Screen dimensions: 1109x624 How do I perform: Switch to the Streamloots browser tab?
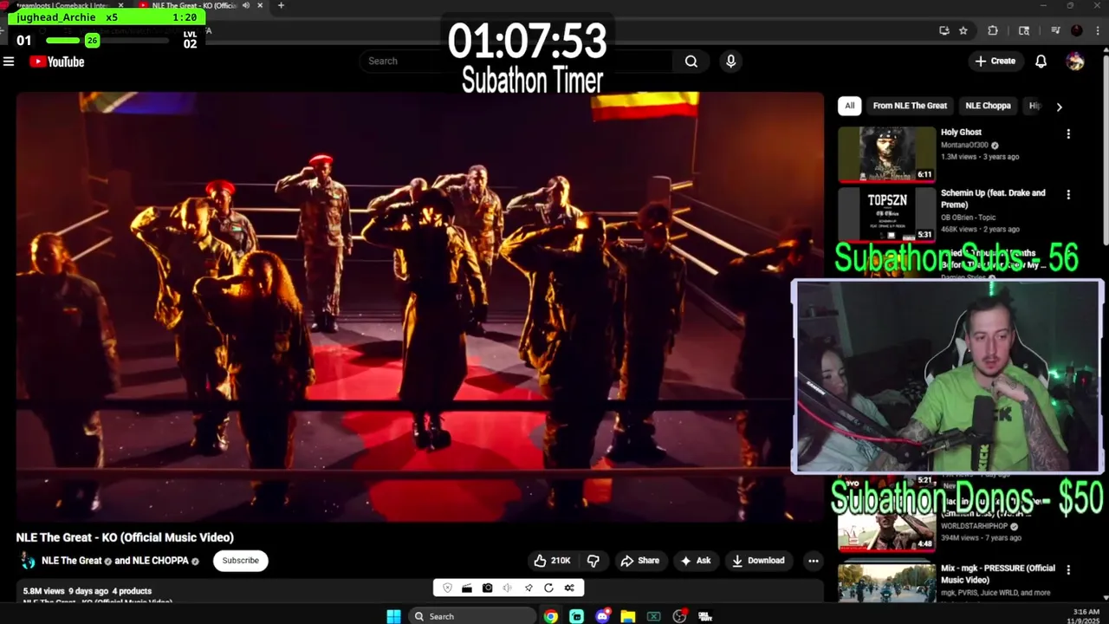65,5
